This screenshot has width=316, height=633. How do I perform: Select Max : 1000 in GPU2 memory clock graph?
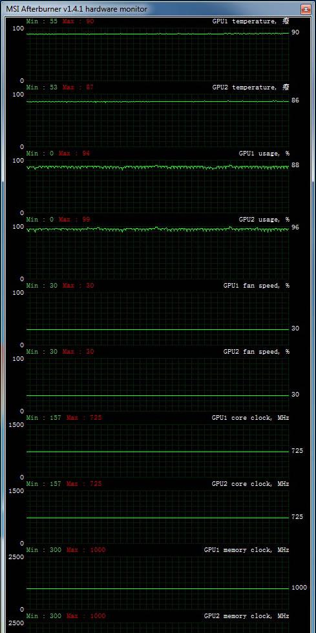point(86,616)
